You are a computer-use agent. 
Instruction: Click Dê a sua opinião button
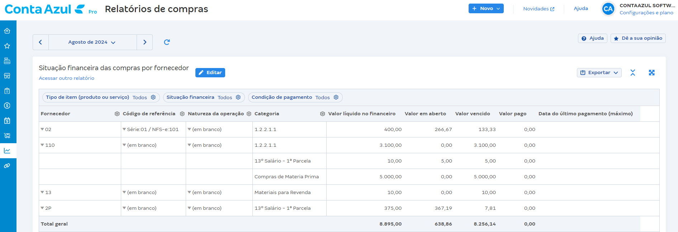point(638,38)
